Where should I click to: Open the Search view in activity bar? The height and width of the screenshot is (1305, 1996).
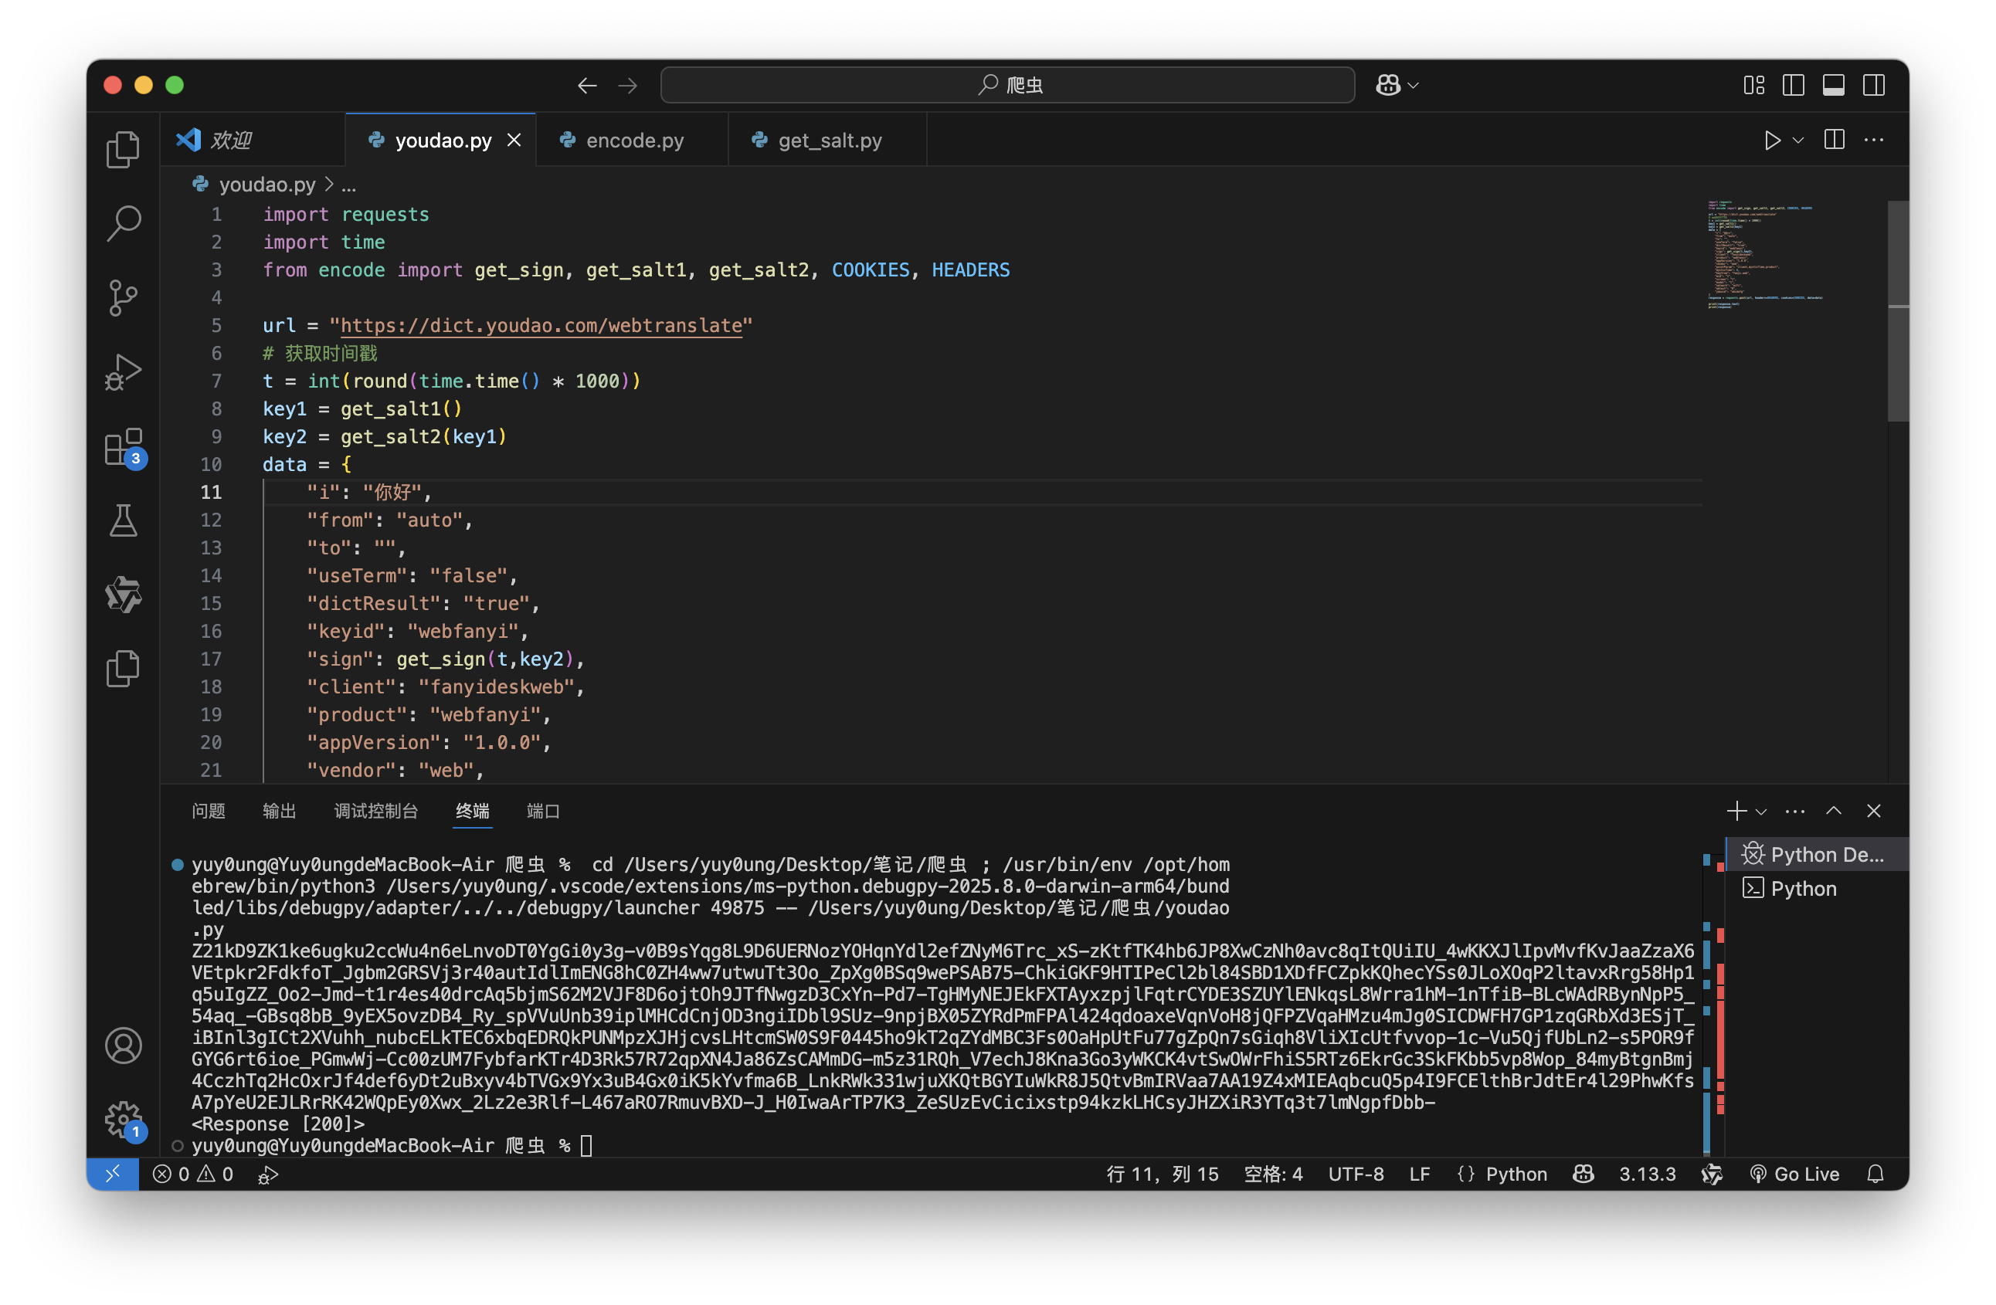point(124,223)
